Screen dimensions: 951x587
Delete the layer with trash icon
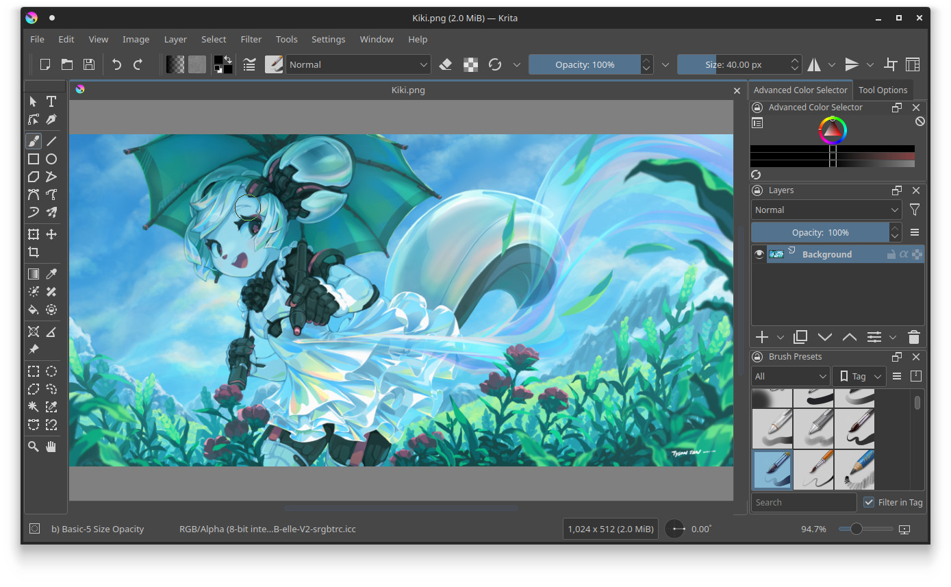pos(913,337)
